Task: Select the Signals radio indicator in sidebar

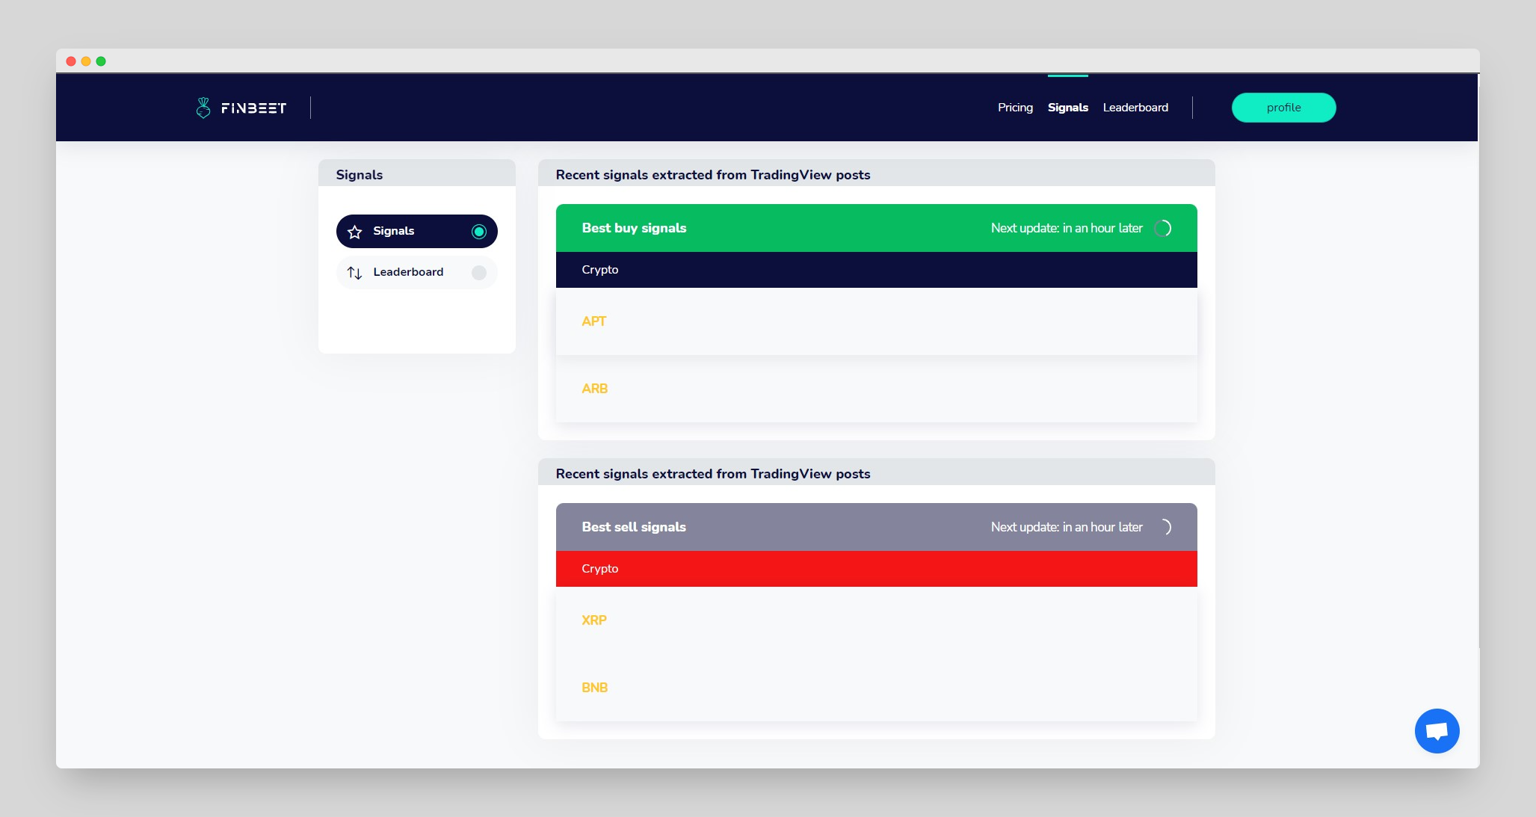Action: click(479, 232)
